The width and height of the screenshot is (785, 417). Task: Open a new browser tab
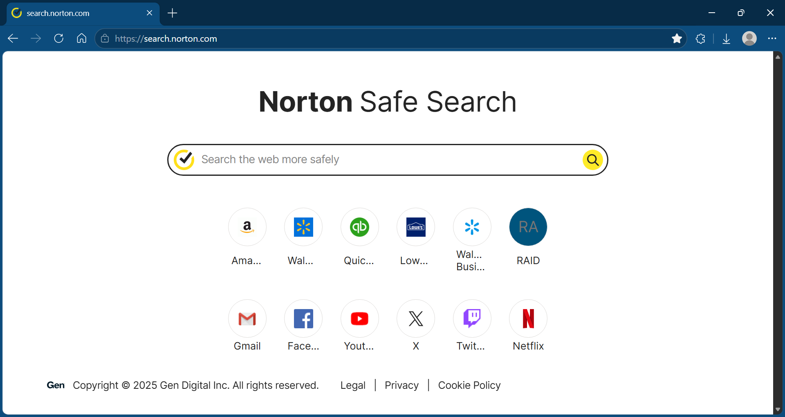pos(173,13)
